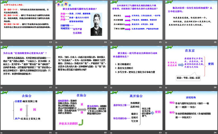Click slide number label 17

[50, 87]
